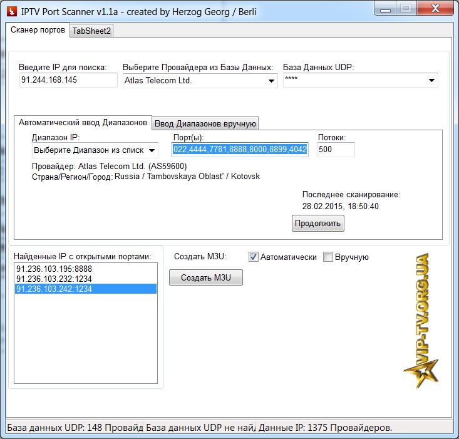
Task: Click the Порт(ы) ports input field
Action: tap(239, 150)
